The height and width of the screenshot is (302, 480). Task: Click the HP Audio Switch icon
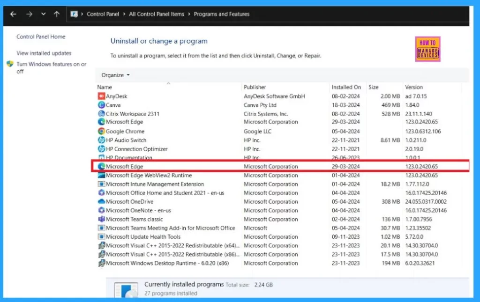coord(101,140)
